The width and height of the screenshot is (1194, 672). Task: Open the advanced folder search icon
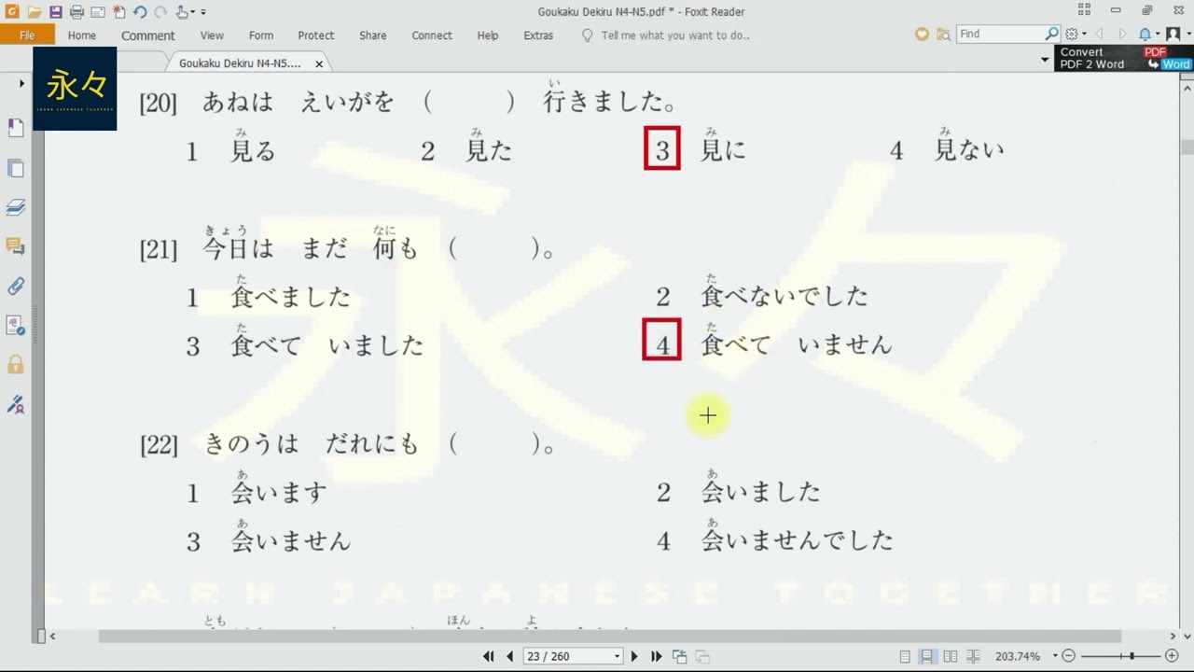(943, 35)
